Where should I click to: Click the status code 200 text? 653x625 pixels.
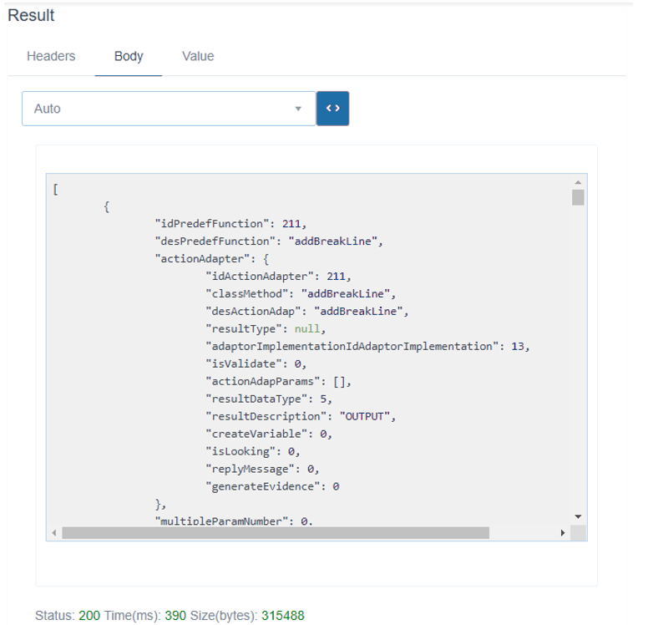click(89, 616)
